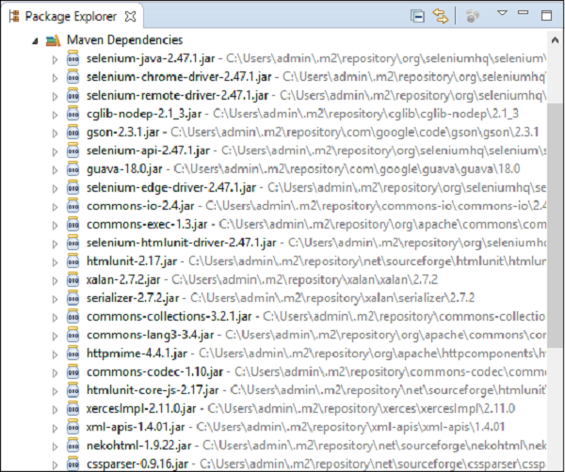This screenshot has width=565, height=472.
Task: Collapse the Maven Dependencies node arrow
Action: point(35,41)
